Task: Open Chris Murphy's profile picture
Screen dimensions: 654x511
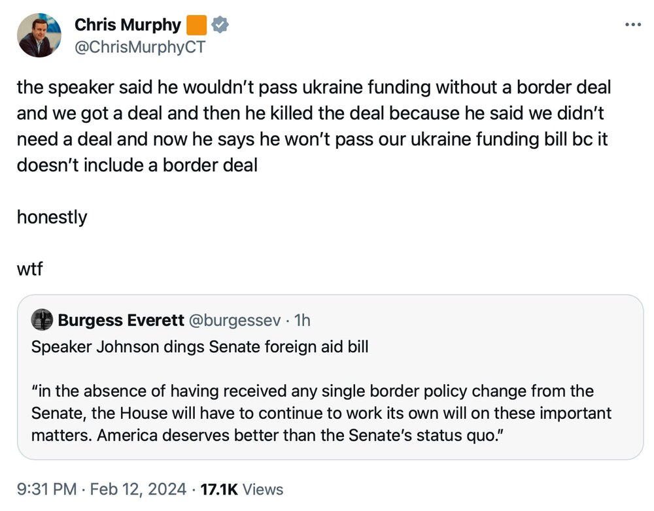Action: pyautogui.click(x=40, y=35)
